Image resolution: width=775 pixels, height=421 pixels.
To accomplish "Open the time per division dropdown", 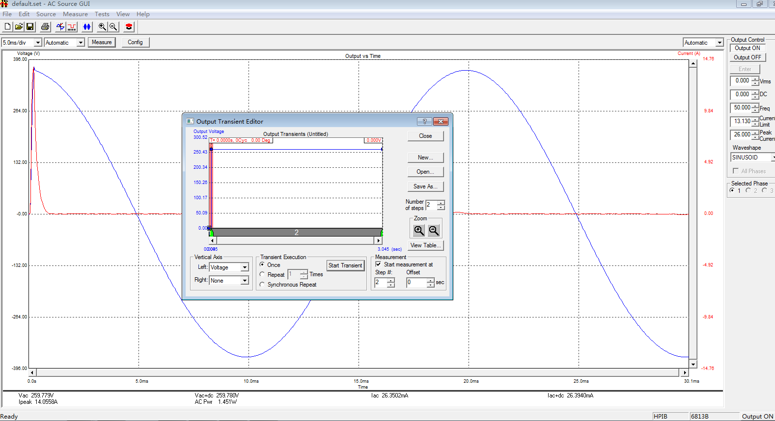I will point(38,43).
